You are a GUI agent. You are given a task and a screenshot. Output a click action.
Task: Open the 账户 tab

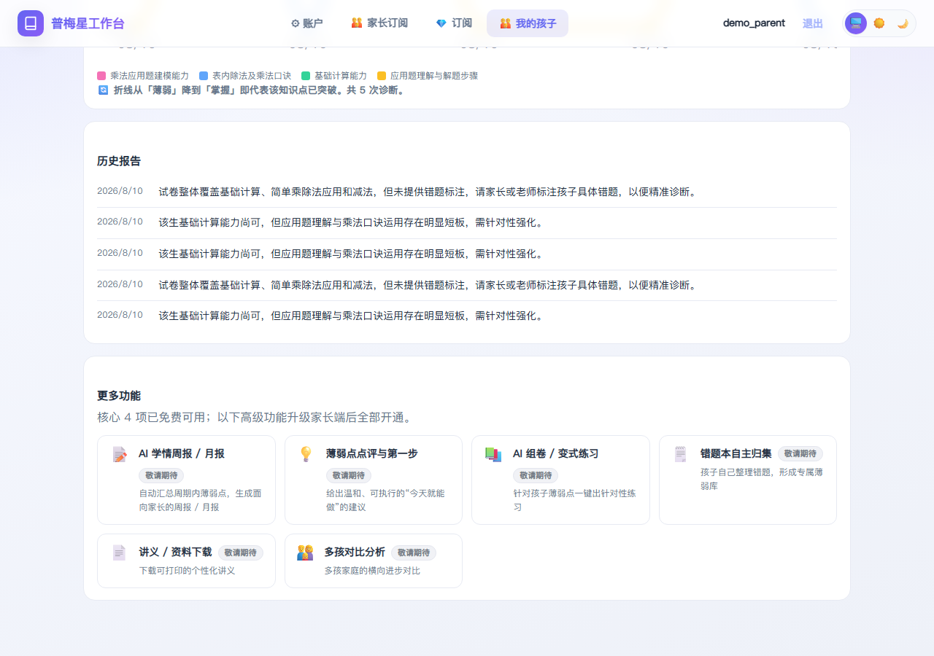click(x=306, y=23)
